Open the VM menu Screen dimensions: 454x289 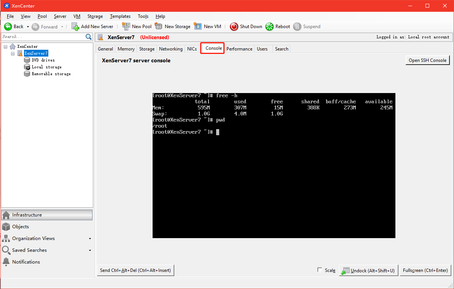pos(77,16)
